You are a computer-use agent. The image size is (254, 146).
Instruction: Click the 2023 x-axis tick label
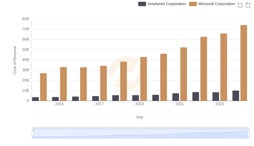coord(219,104)
